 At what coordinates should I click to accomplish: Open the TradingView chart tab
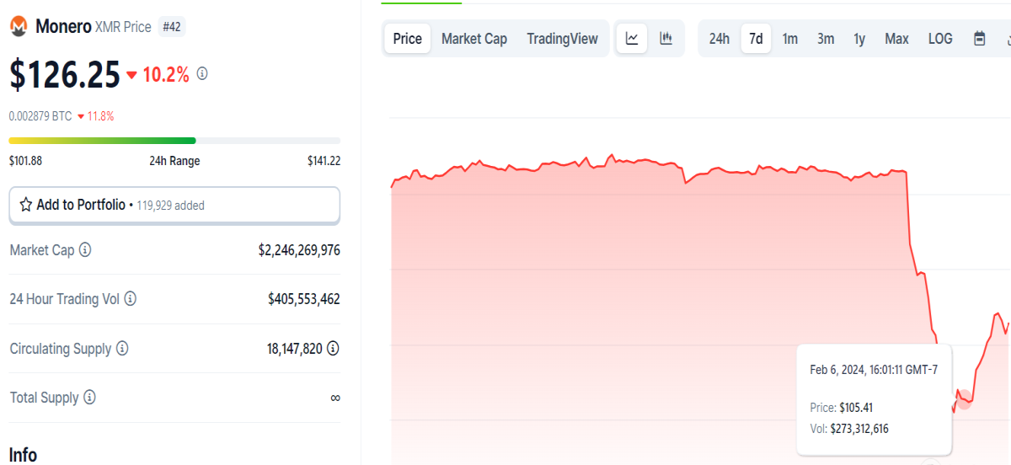pos(562,39)
